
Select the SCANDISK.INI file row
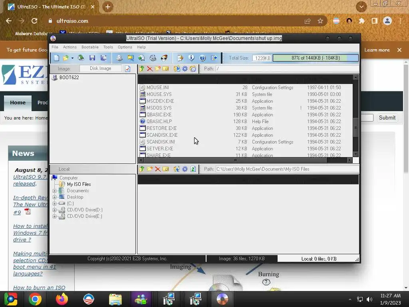point(245,142)
